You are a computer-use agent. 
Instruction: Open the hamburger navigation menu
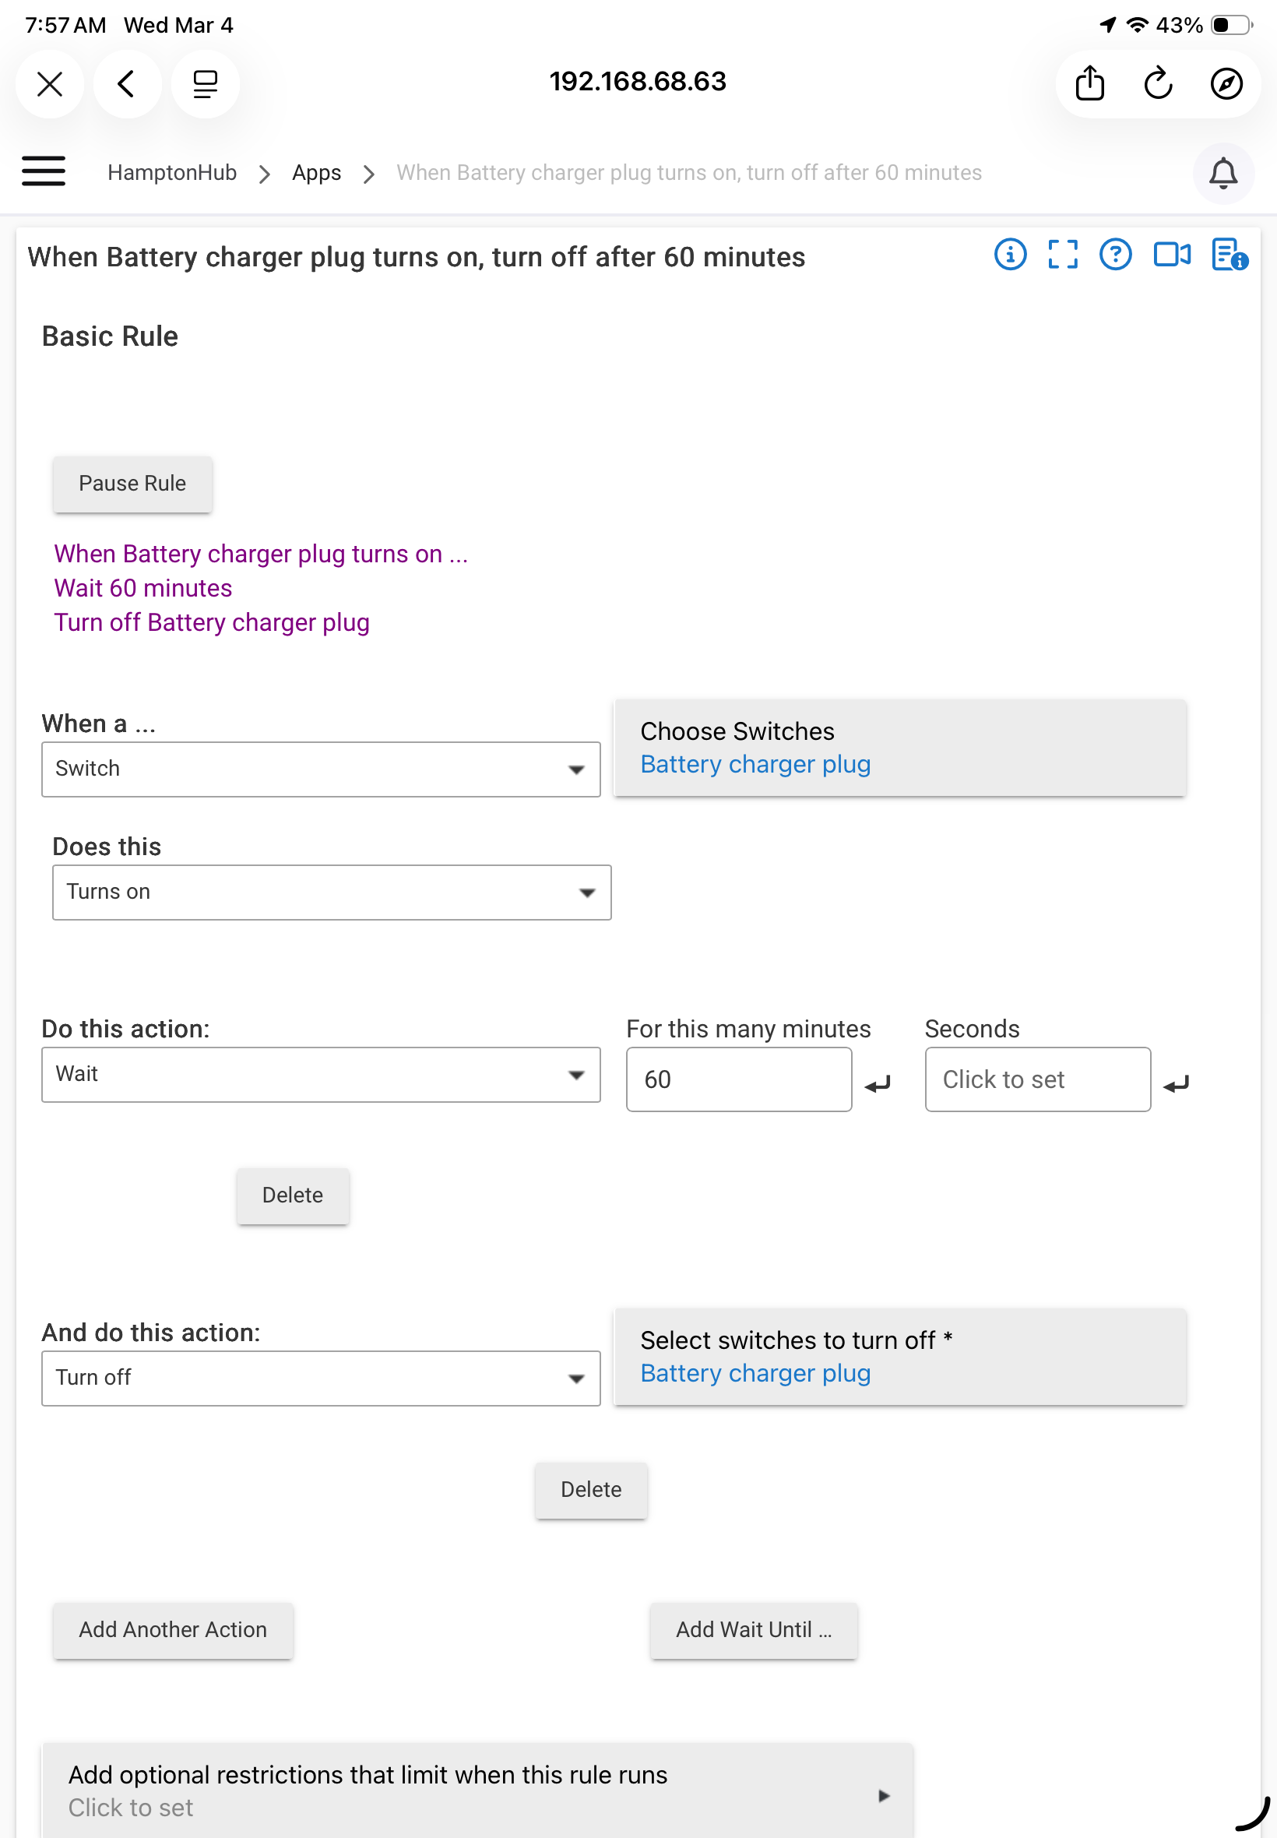click(x=43, y=171)
